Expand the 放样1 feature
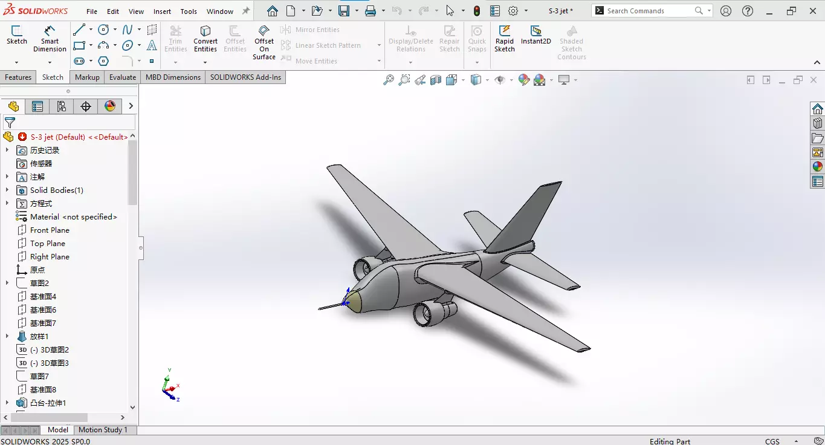Viewport: 825px width, 445px height. pos(7,336)
